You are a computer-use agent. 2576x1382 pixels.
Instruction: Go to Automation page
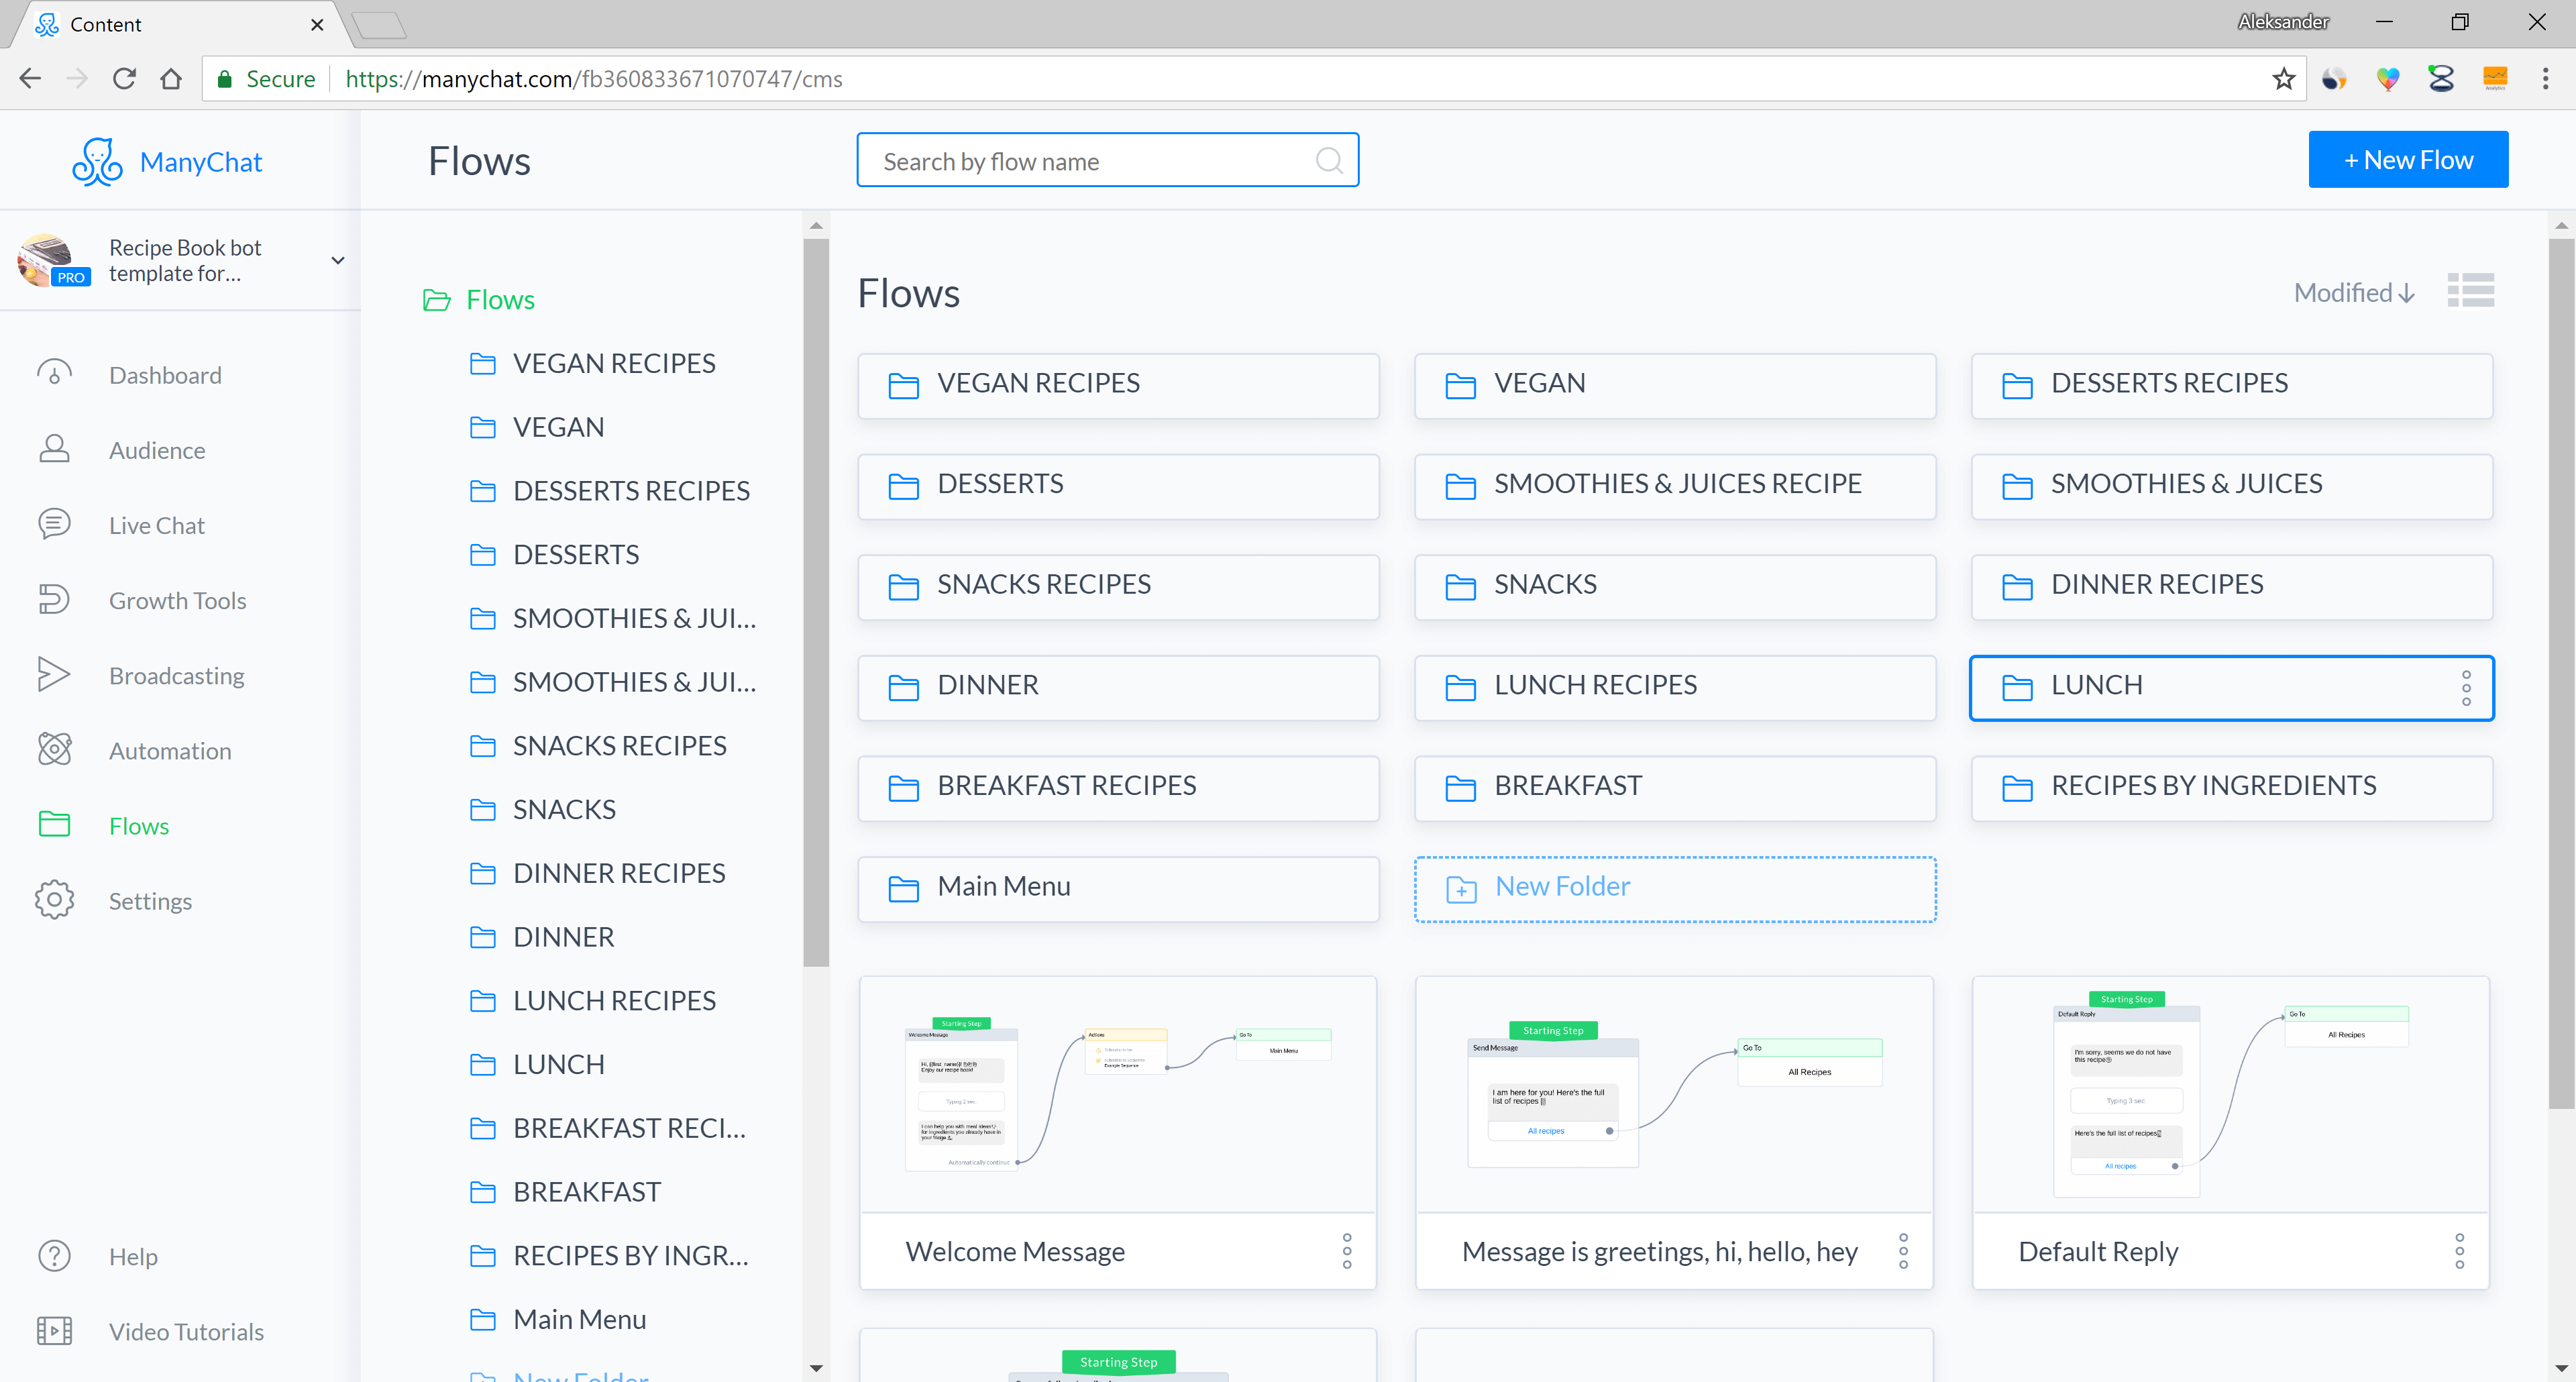click(170, 750)
